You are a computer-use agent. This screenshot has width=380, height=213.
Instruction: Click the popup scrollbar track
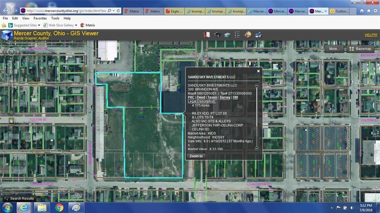(x=257, y=117)
